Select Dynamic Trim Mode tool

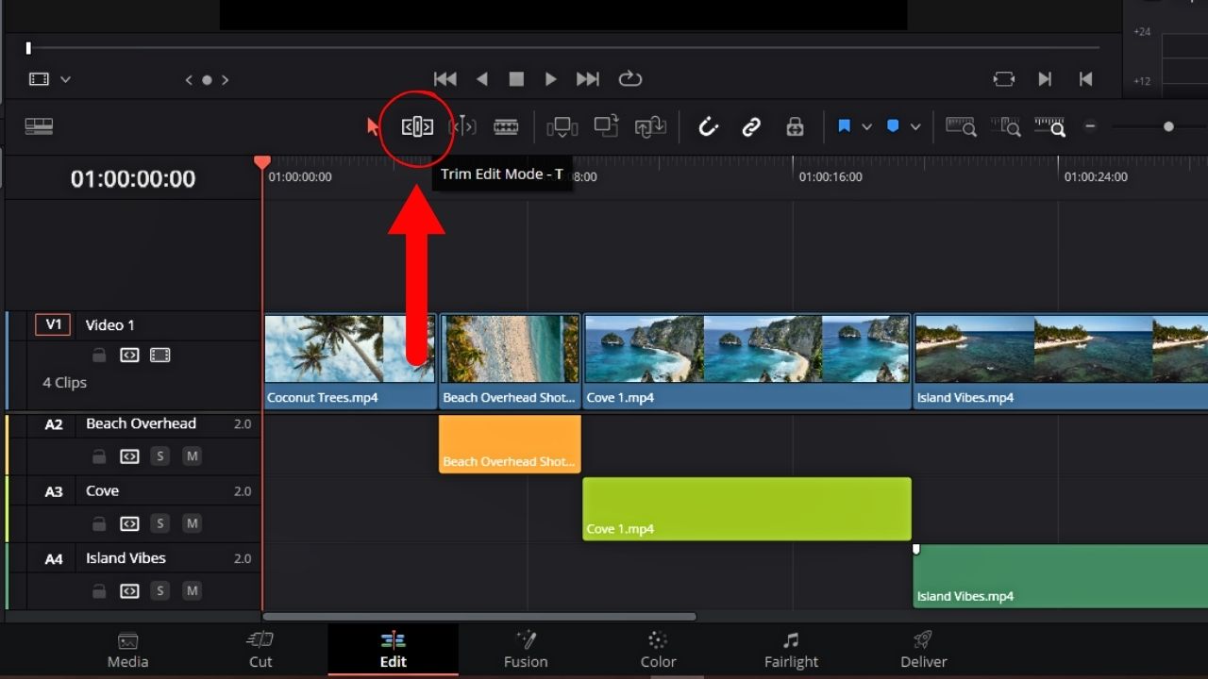click(462, 126)
